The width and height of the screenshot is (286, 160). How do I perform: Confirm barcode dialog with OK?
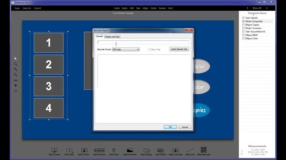(170, 127)
